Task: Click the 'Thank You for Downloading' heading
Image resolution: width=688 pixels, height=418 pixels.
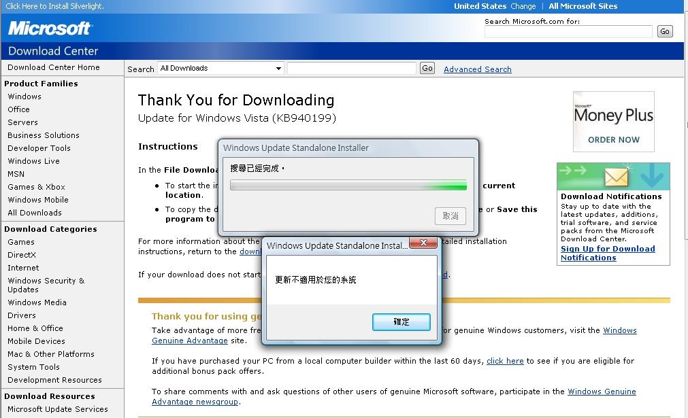Action: (236, 101)
